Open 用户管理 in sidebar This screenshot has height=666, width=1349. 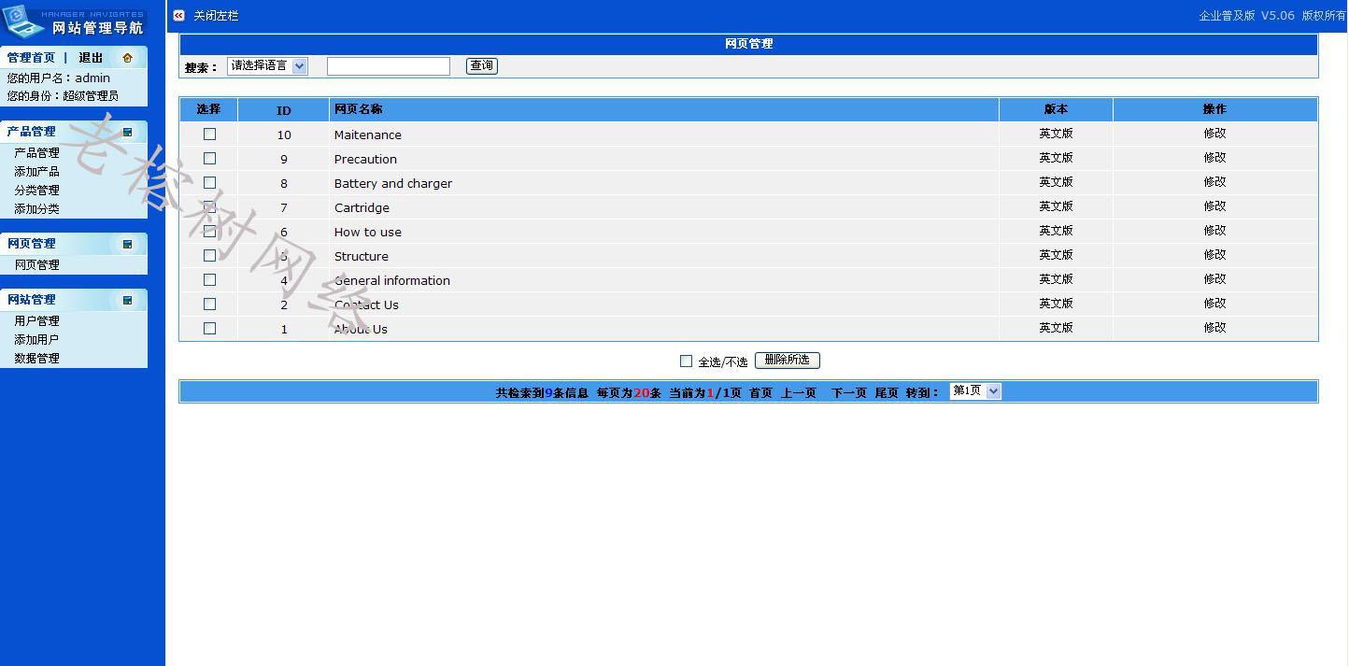point(36,321)
